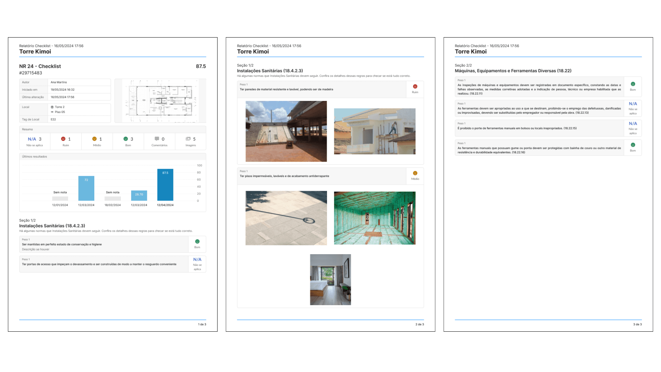Click the 72 bar in the results chart
This screenshot has height=372, width=661.
[x=86, y=188]
